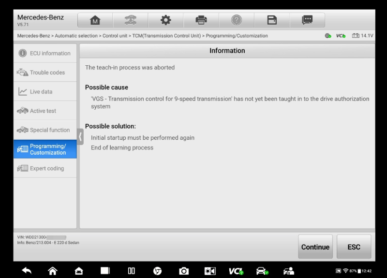Click the breadcrumb path text
Viewport: 387px width, 278px height.
[142, 36]
